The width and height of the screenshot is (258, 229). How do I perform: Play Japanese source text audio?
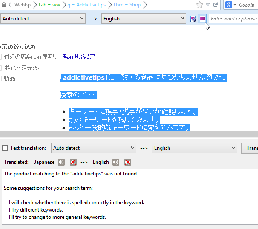coord(61,162)
